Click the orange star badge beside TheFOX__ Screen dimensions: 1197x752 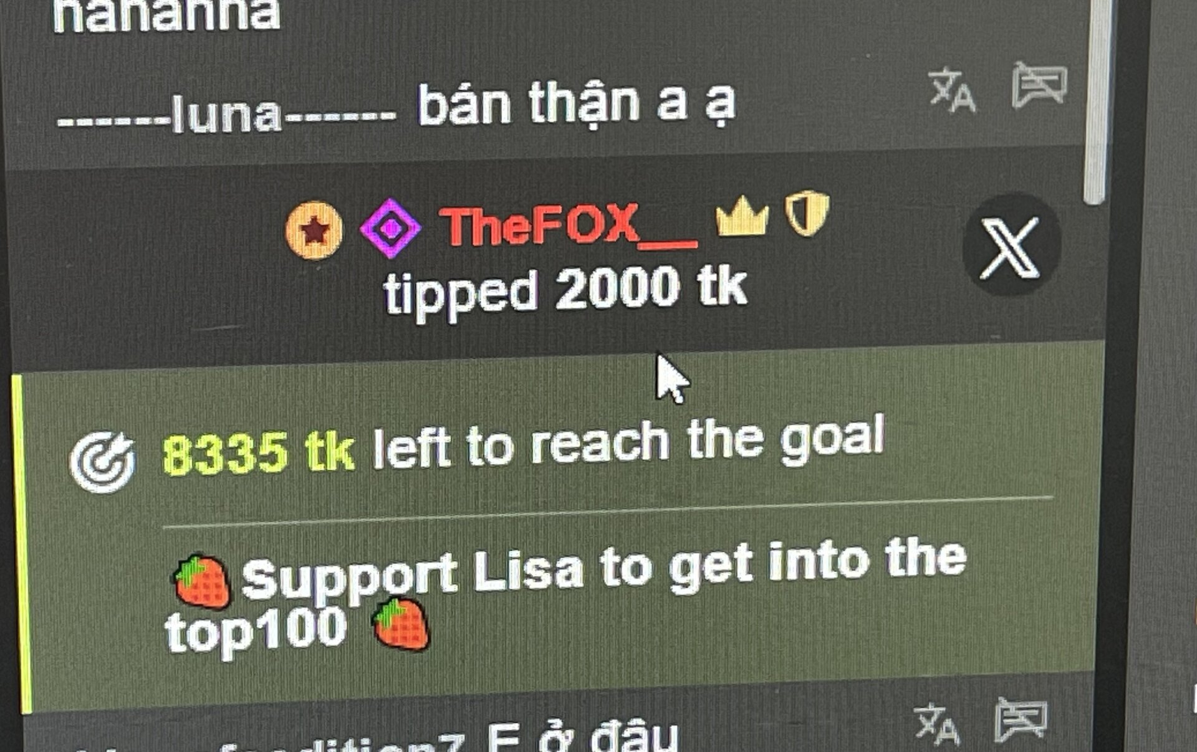click(314, 230)
